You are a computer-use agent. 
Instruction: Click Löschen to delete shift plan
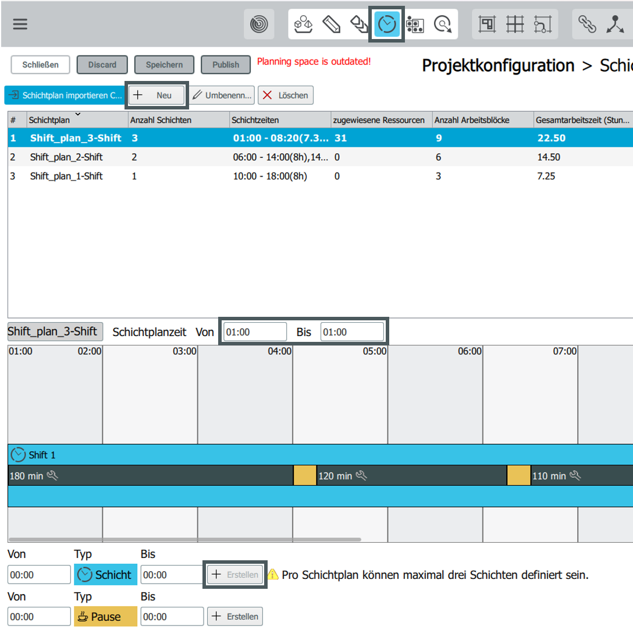[286, 96]
